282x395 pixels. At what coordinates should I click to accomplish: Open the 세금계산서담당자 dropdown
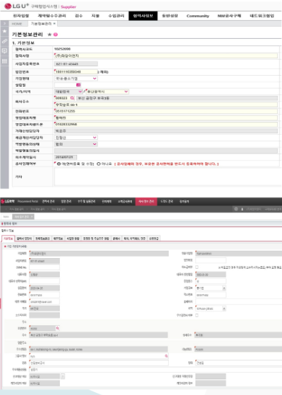point(76,138)
